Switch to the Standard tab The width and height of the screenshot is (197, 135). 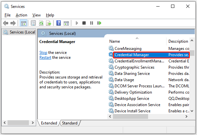coord(70,123)
